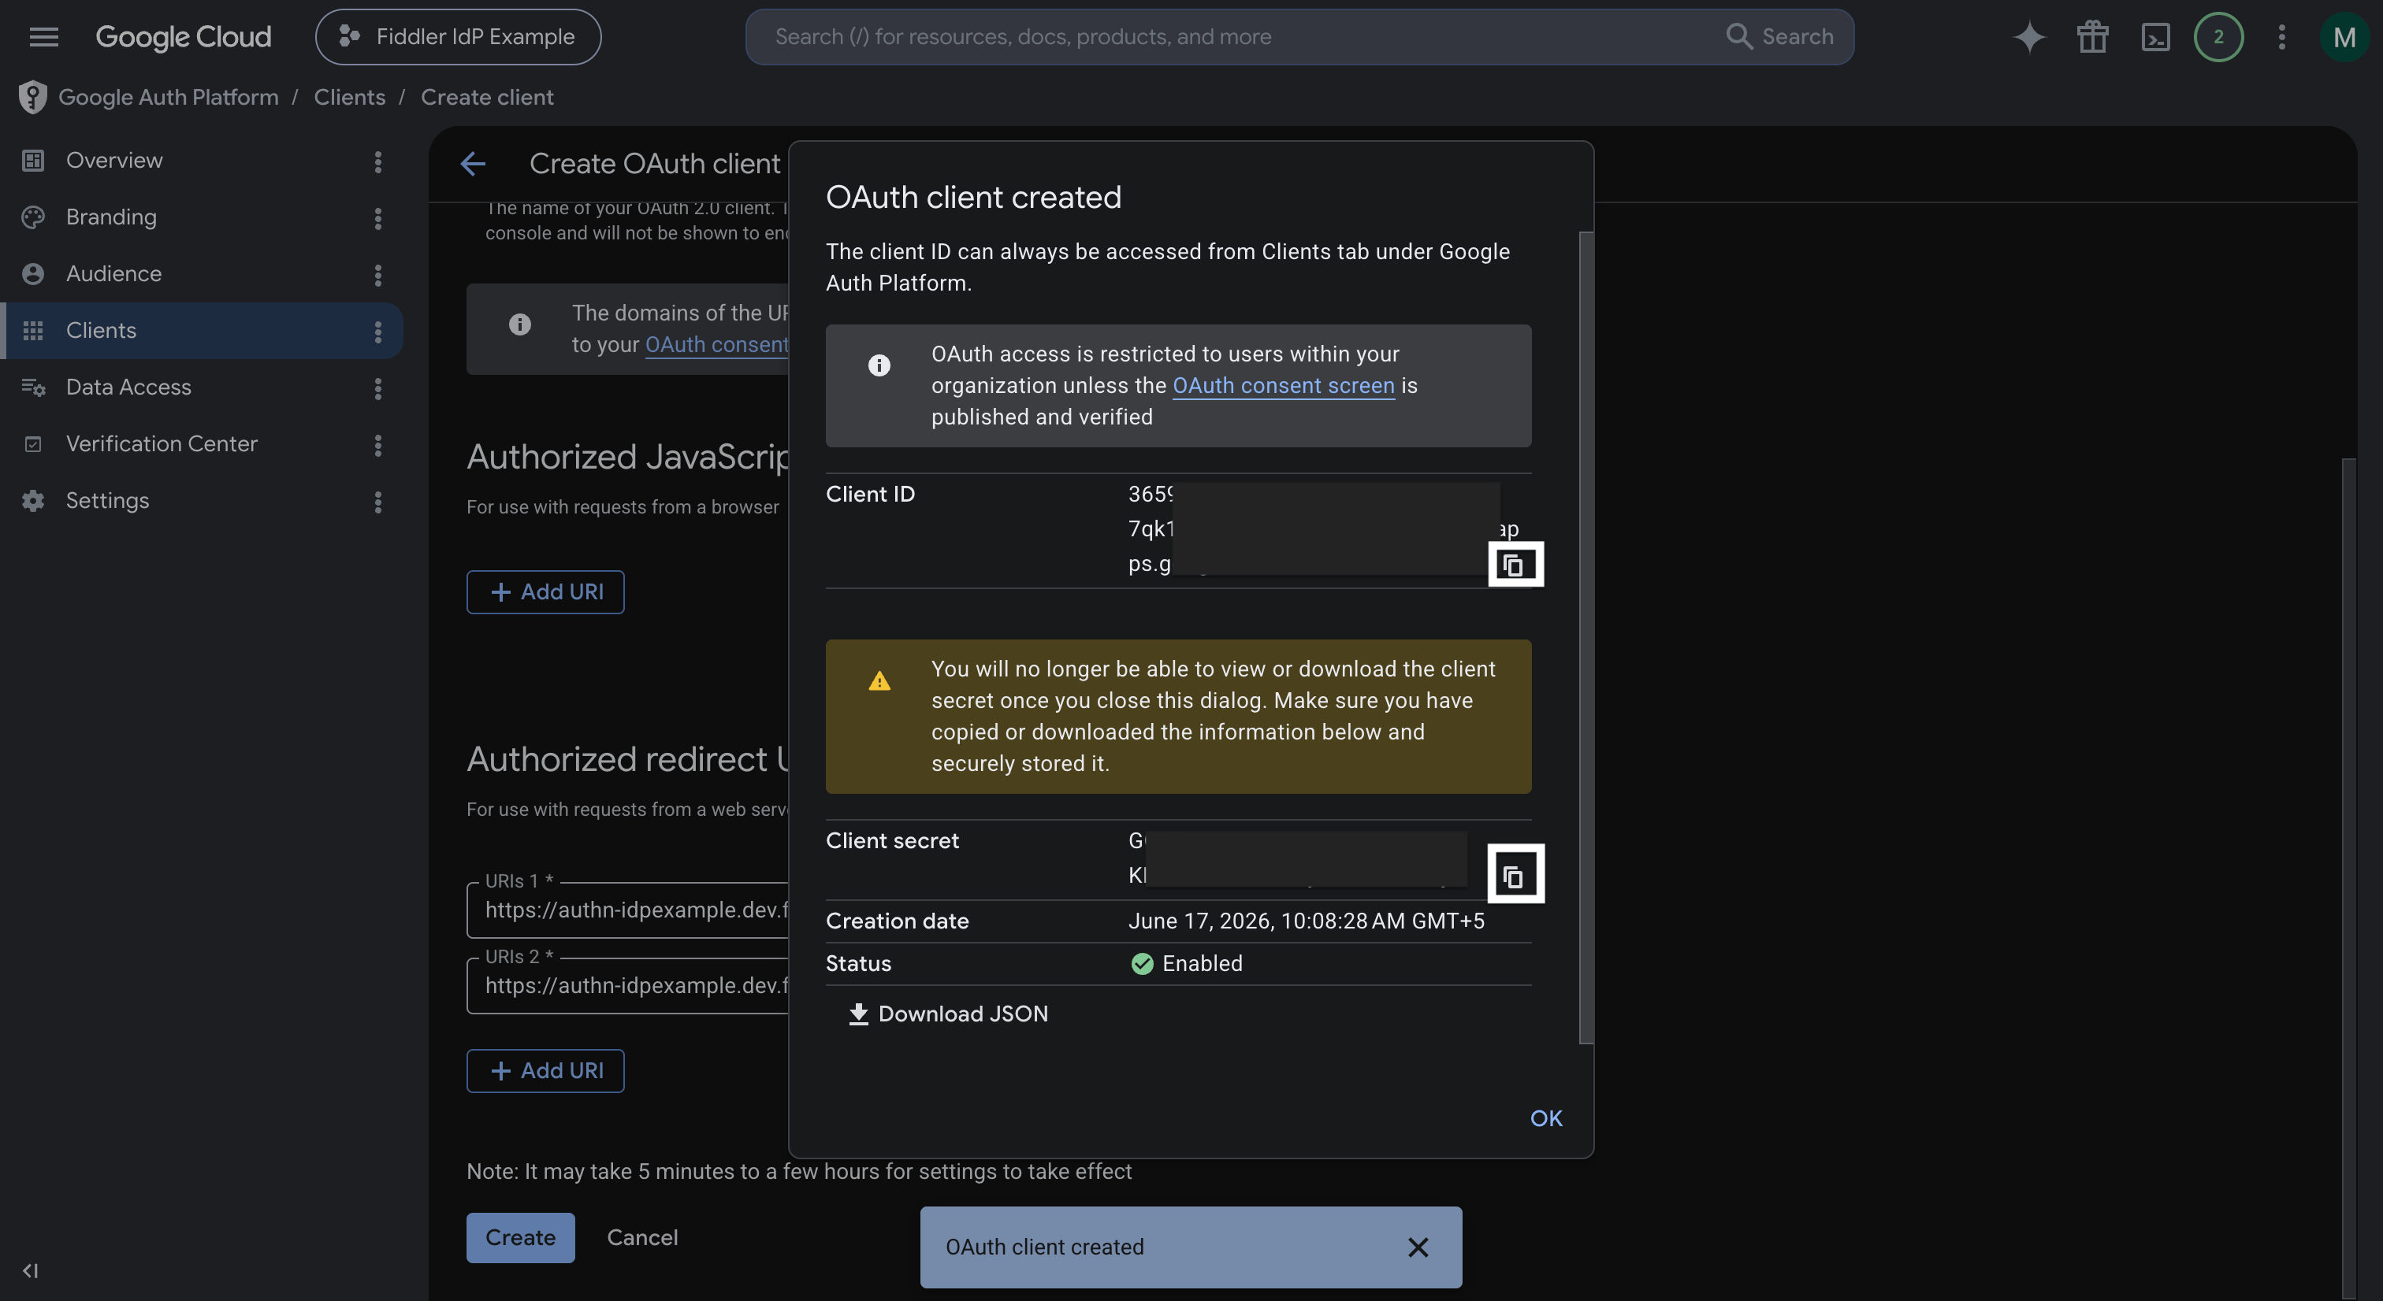Open Branding in the sidebar
Screen dimensions: 2383x1301
(111, 217)
